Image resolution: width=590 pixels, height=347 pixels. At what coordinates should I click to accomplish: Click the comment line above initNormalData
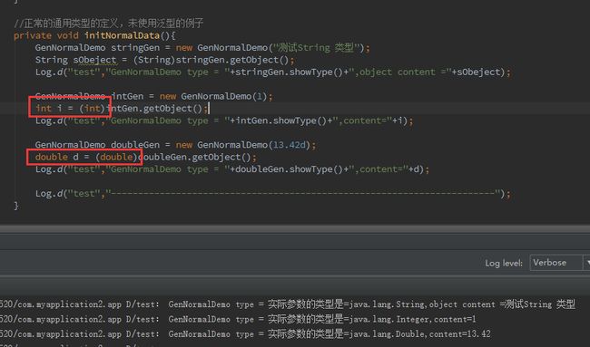[x=108, y=24]
